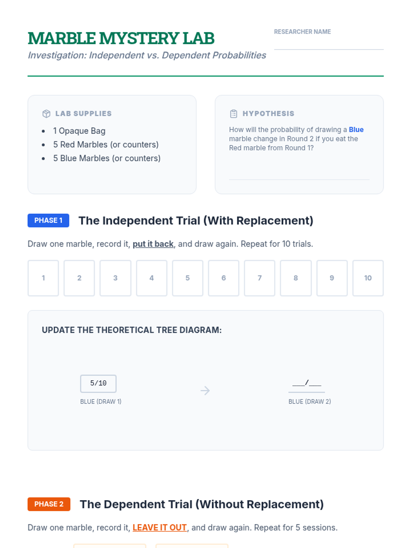Select trial box 10

(x=368, y=278)
